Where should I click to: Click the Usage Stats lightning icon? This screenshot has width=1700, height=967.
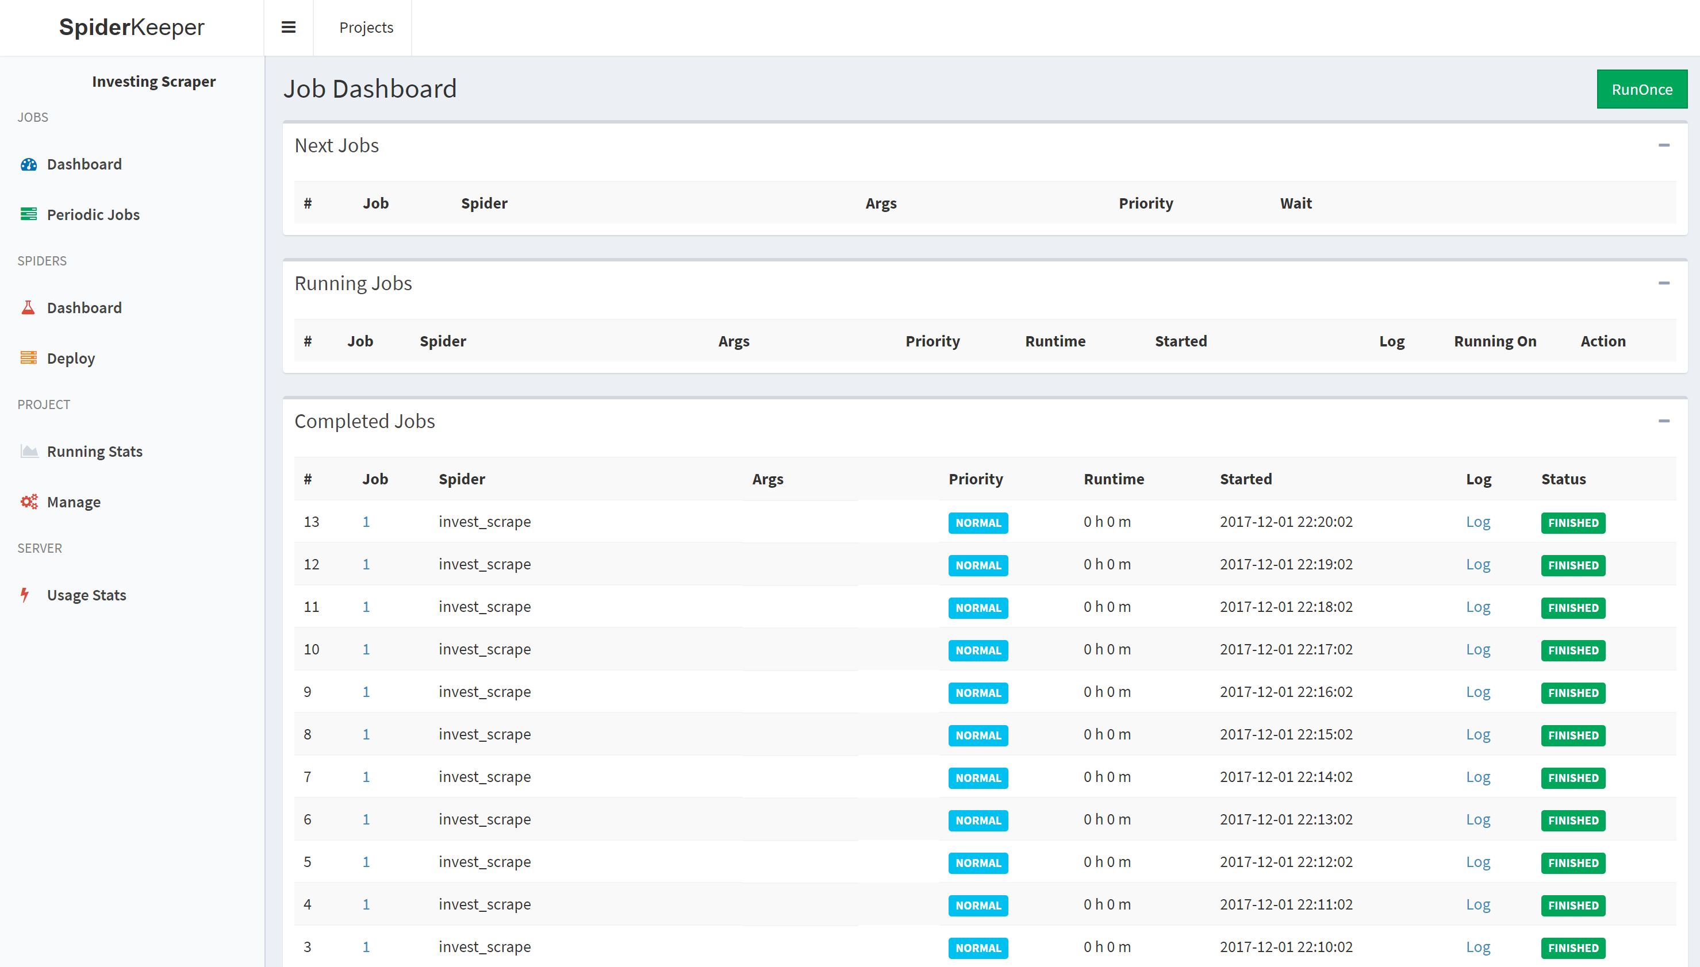coord(25,595)
